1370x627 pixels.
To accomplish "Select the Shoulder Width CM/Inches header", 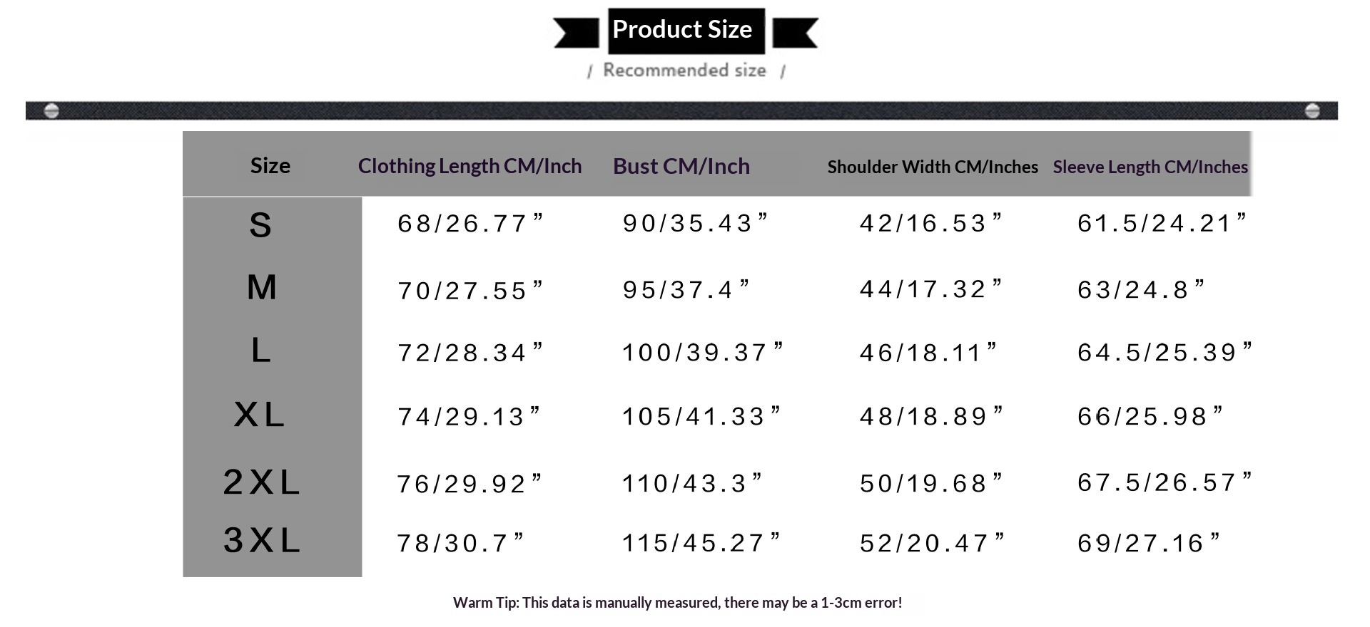I will pyautogui.click(x=933, y=167).
